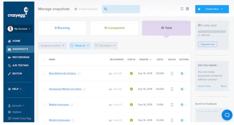Click info icon beside Mobile blog page
Screen dimensions: 234x125
pyautogui.click(x=72, y=105)
